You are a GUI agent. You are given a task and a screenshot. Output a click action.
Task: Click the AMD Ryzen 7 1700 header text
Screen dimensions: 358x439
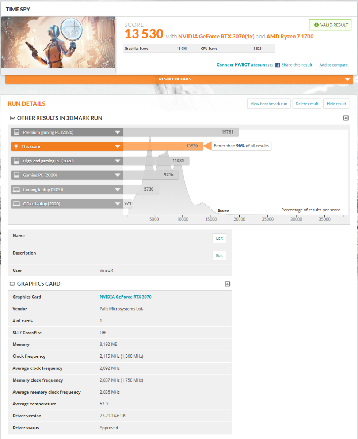tap(290, 37)
